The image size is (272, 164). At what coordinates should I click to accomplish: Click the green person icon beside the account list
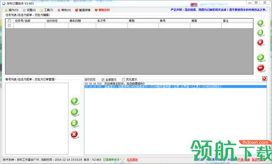pos(74,123)
